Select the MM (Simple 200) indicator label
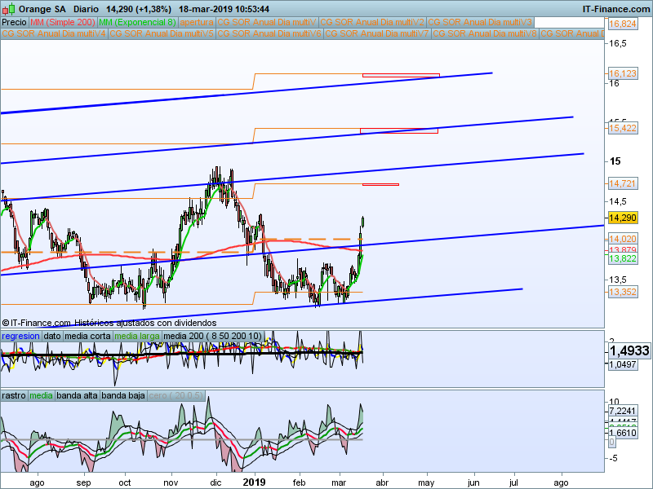The width and height of the screenshot is (653, 489). point(63,22)
